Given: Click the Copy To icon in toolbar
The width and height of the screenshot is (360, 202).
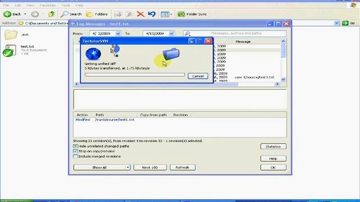Looking at the screenshot, I should point(129,14).
